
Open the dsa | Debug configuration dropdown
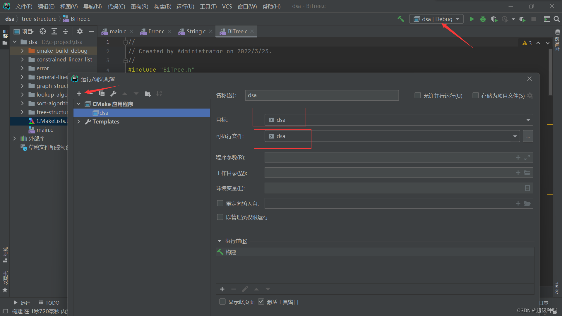(436, 19)
